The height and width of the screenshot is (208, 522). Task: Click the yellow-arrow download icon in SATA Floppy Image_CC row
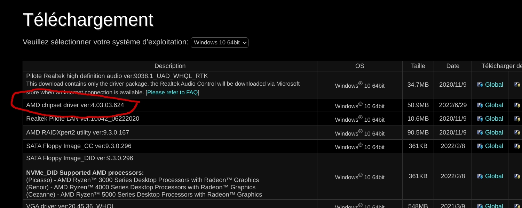click(x=517, y=146)
